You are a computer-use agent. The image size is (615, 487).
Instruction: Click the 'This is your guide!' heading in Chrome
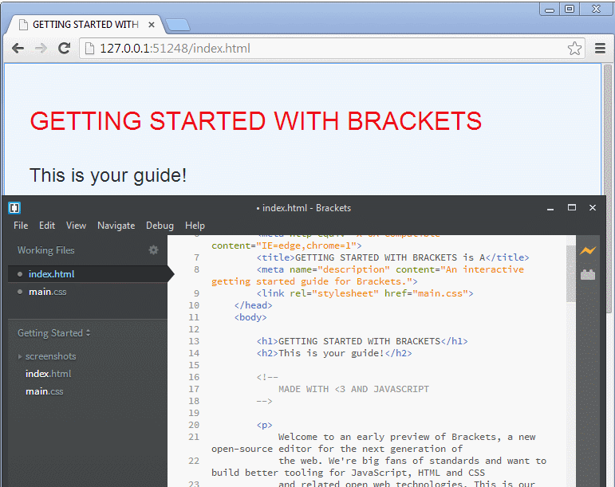point(108,175)
